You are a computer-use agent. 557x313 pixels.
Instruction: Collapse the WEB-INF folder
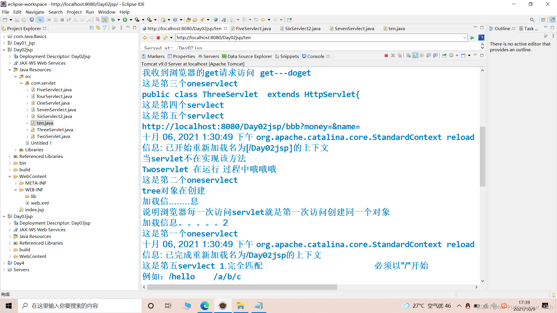[16, 190]
